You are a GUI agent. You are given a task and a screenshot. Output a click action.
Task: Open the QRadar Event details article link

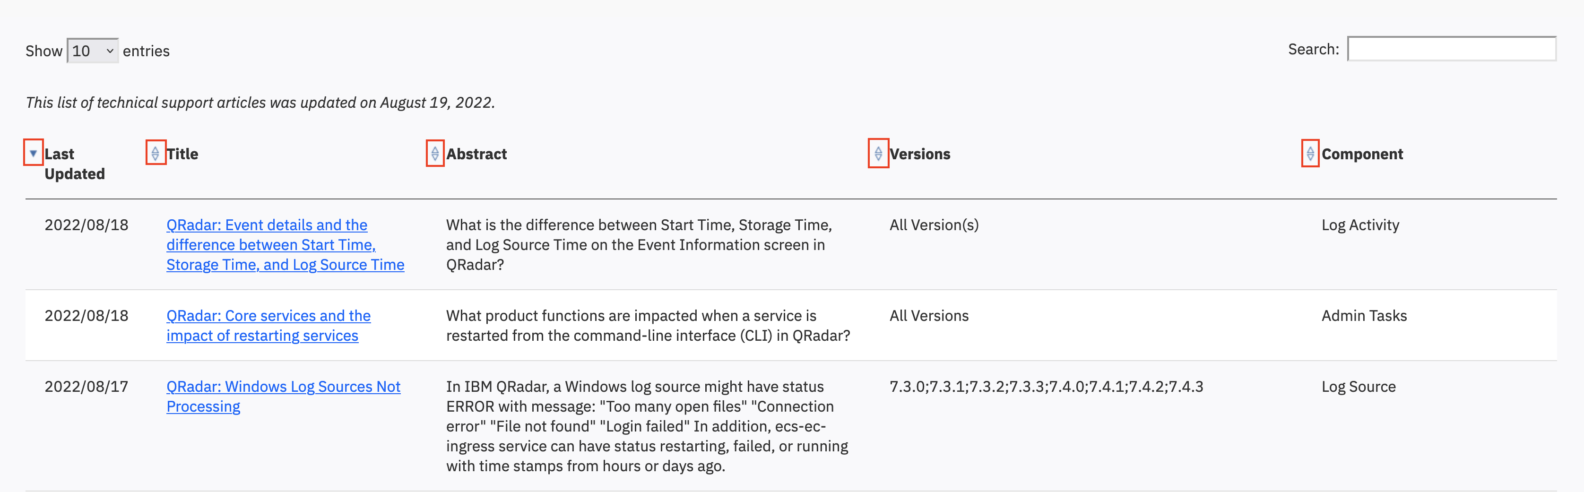coord(286,245)
